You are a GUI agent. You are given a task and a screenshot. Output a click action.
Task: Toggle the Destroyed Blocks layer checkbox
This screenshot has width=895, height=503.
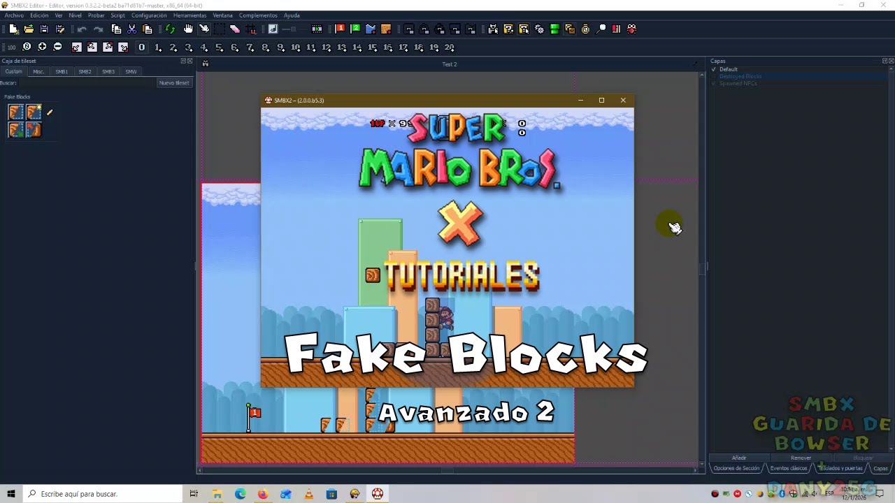714,76
